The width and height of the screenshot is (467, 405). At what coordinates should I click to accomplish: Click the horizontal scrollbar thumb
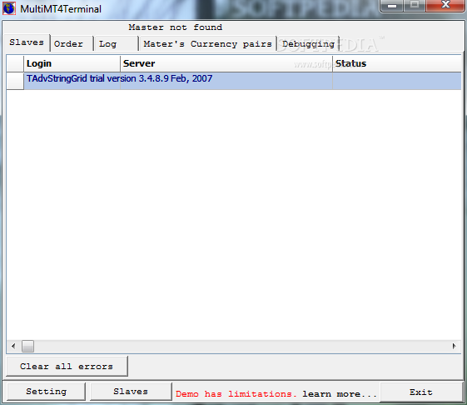tap(27, 346)
